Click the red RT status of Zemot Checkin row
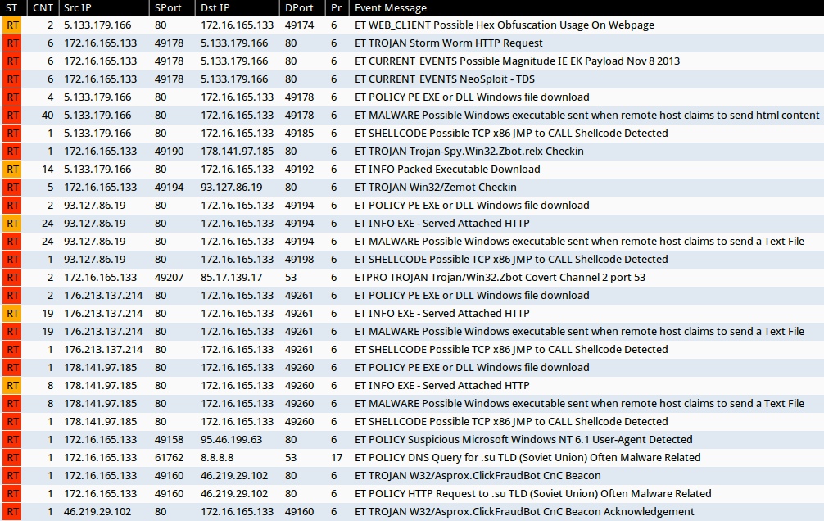The width and height of the screenshot is (824, 521). pyautogui.click(x=11, y=188)
